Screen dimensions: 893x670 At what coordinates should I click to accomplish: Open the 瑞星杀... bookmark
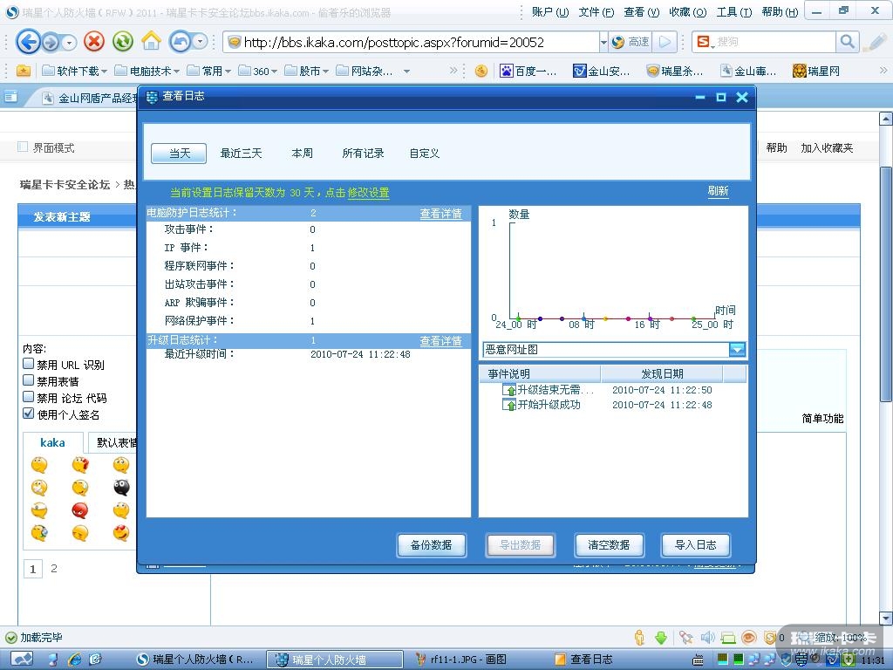tap(675, 71)
